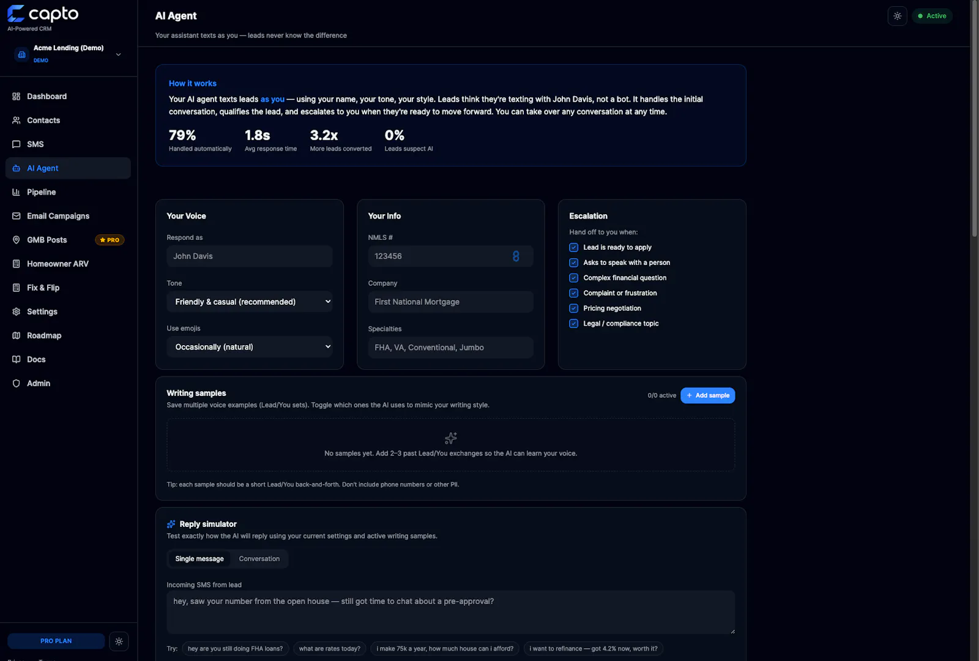
Task: Disable 'Legal / compliance topic' escalation
Action: point(574,324)
